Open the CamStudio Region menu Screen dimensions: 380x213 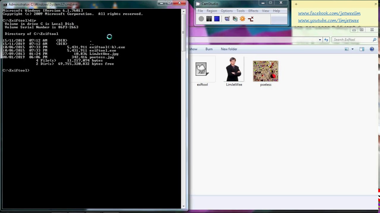pos(212,11)
